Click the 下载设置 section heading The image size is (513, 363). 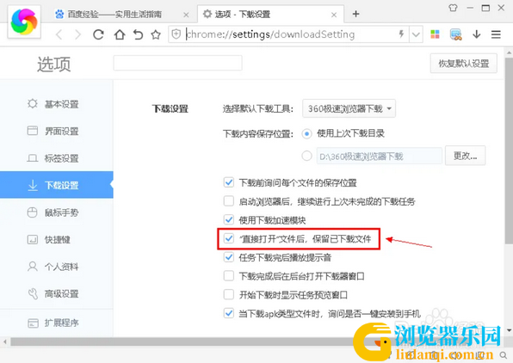point(170,108)
